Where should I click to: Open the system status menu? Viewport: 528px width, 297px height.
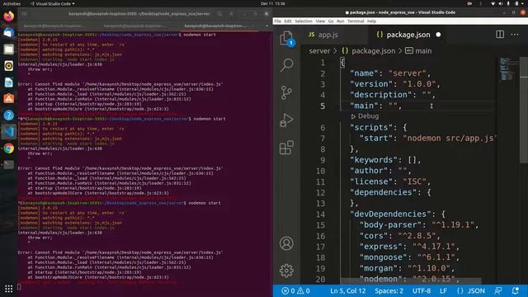508,3
